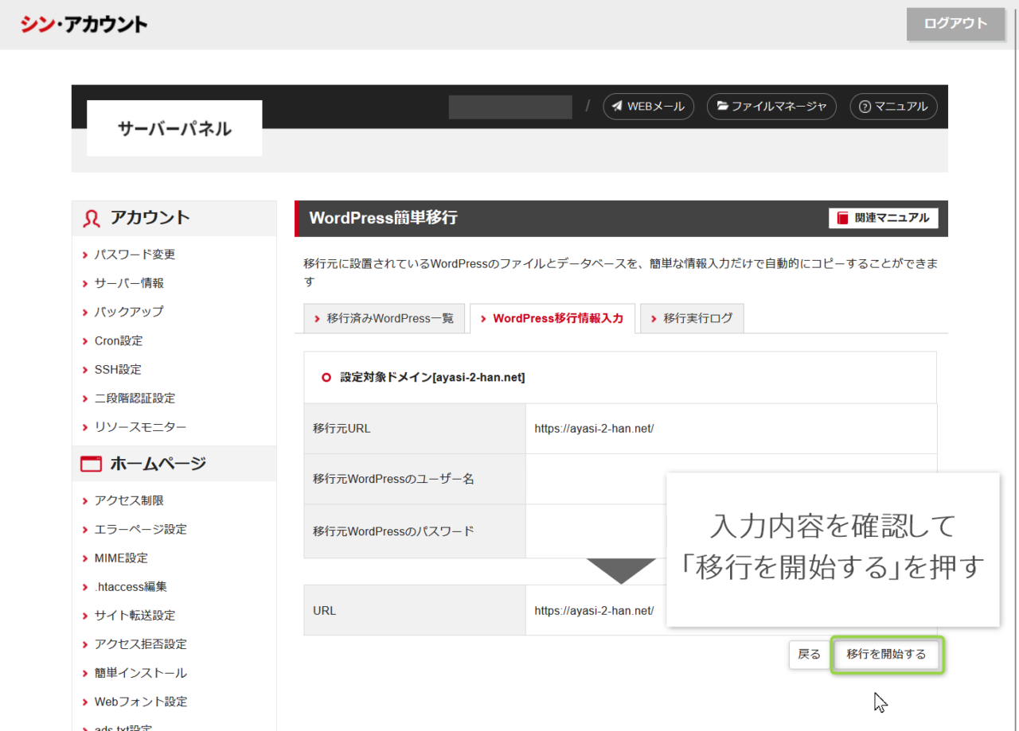Image resolution: width=1019 pixels, height=731 pixels.
Task: Click 移行元URL value https://ayasi-2-han.net/
Action: 594,428
